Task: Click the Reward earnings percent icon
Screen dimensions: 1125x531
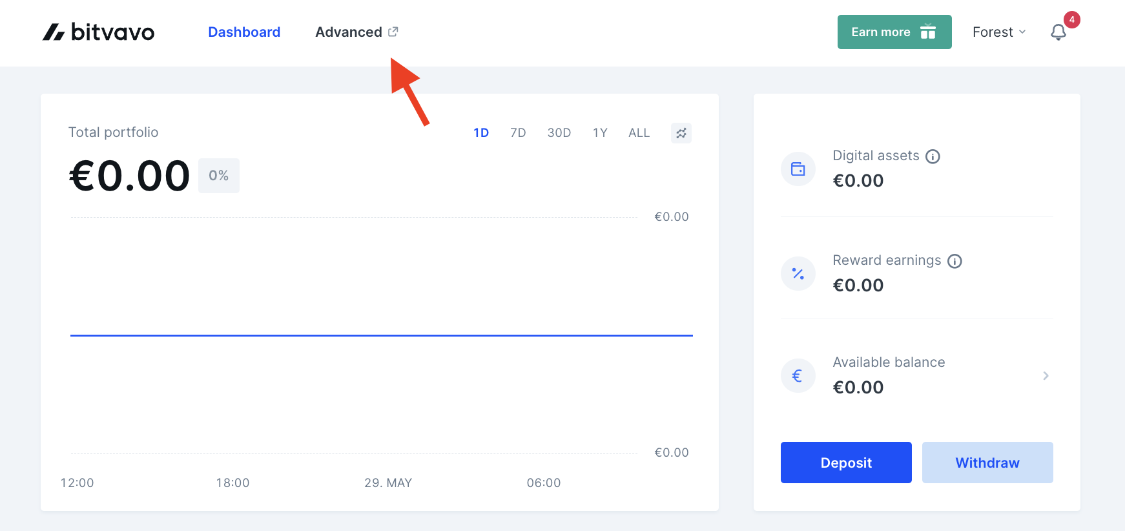Action: pos(798,274)
